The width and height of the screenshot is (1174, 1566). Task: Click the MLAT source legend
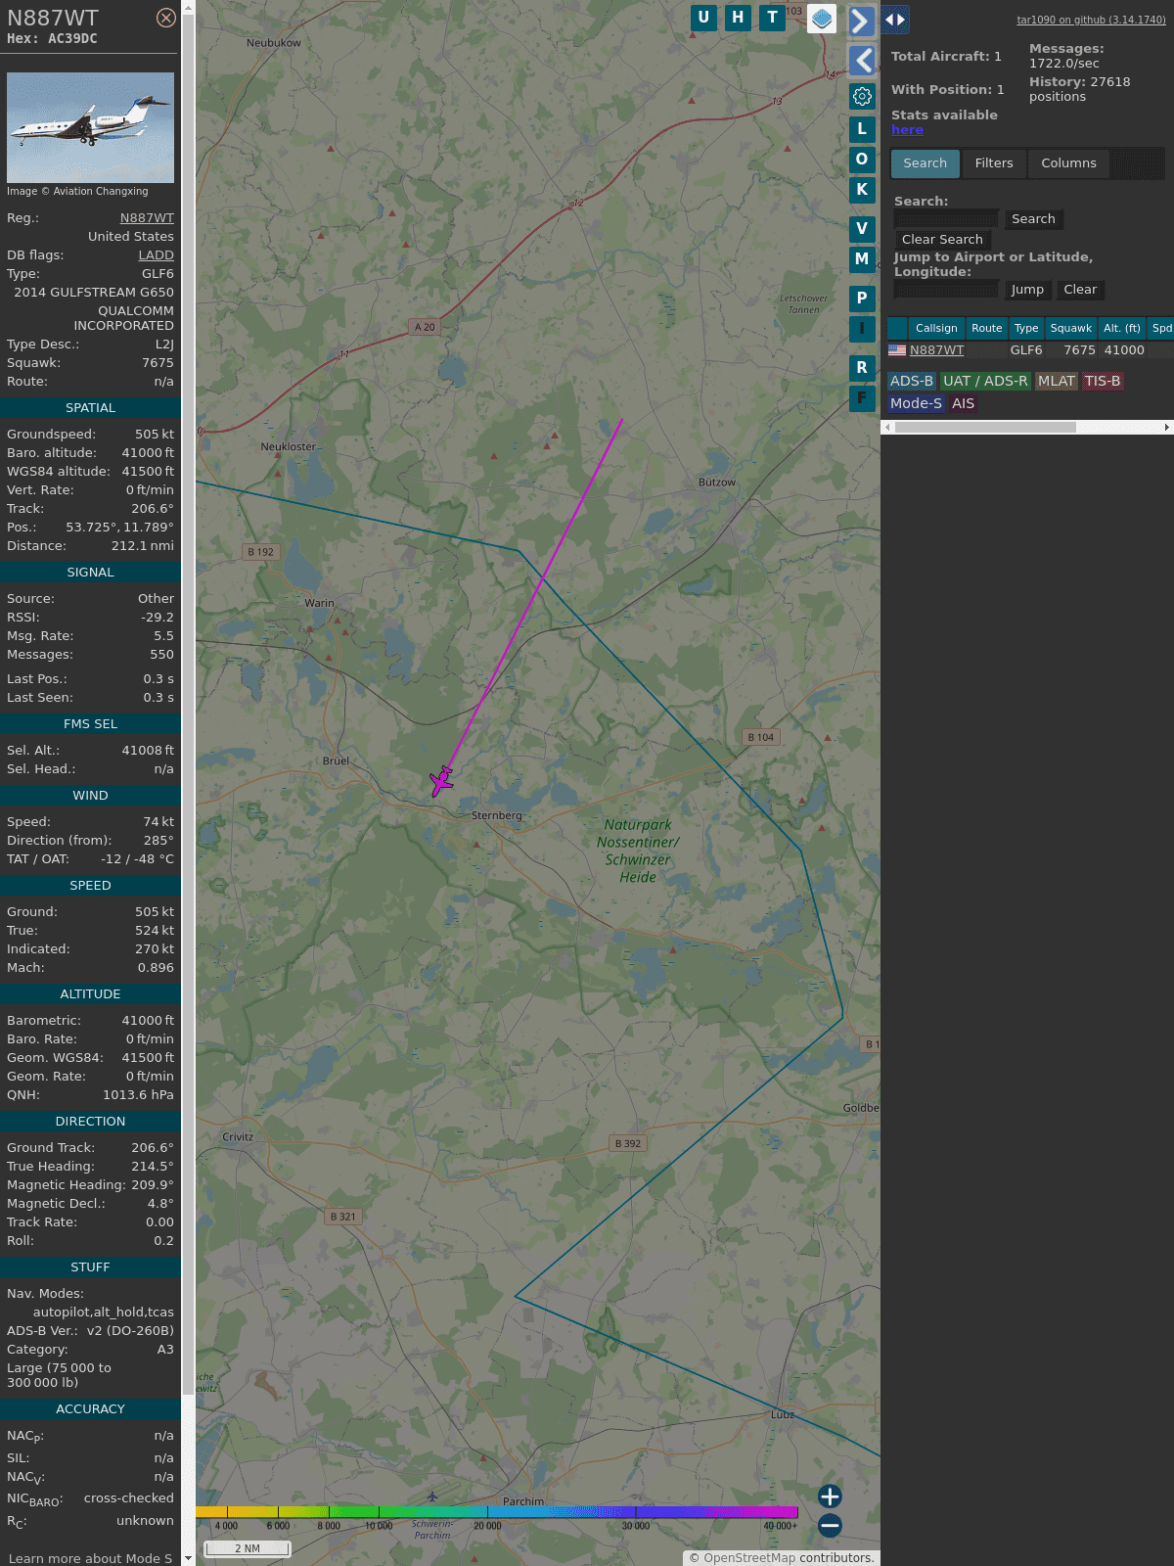point(1057,381)
